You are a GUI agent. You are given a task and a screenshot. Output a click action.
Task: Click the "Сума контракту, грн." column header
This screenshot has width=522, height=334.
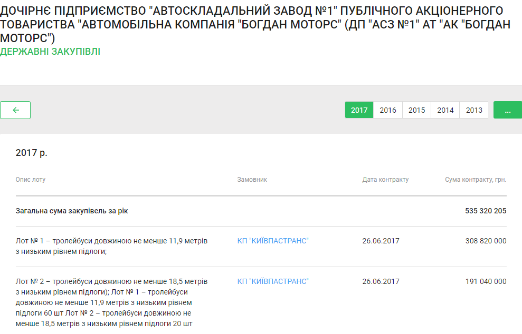(x=476, y=180)
